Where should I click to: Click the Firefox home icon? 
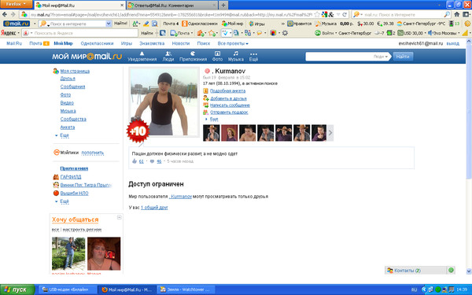point(456,14)
